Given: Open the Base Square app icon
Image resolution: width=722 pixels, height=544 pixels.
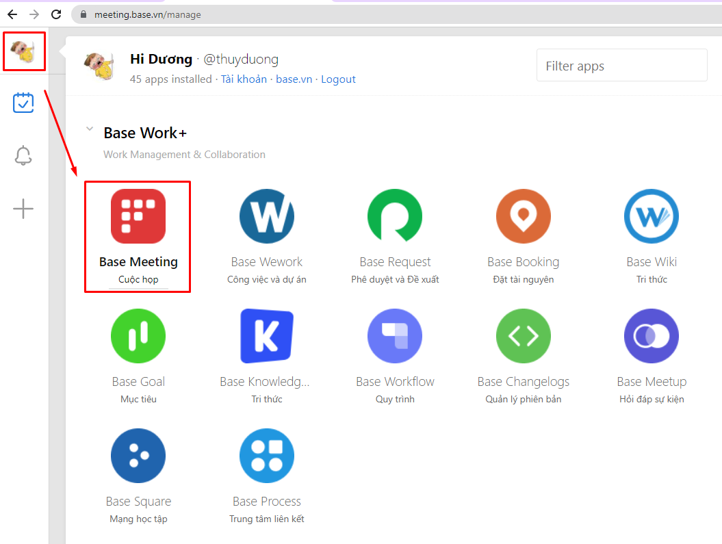Looking at the screenshot, I should pos(138,455).
